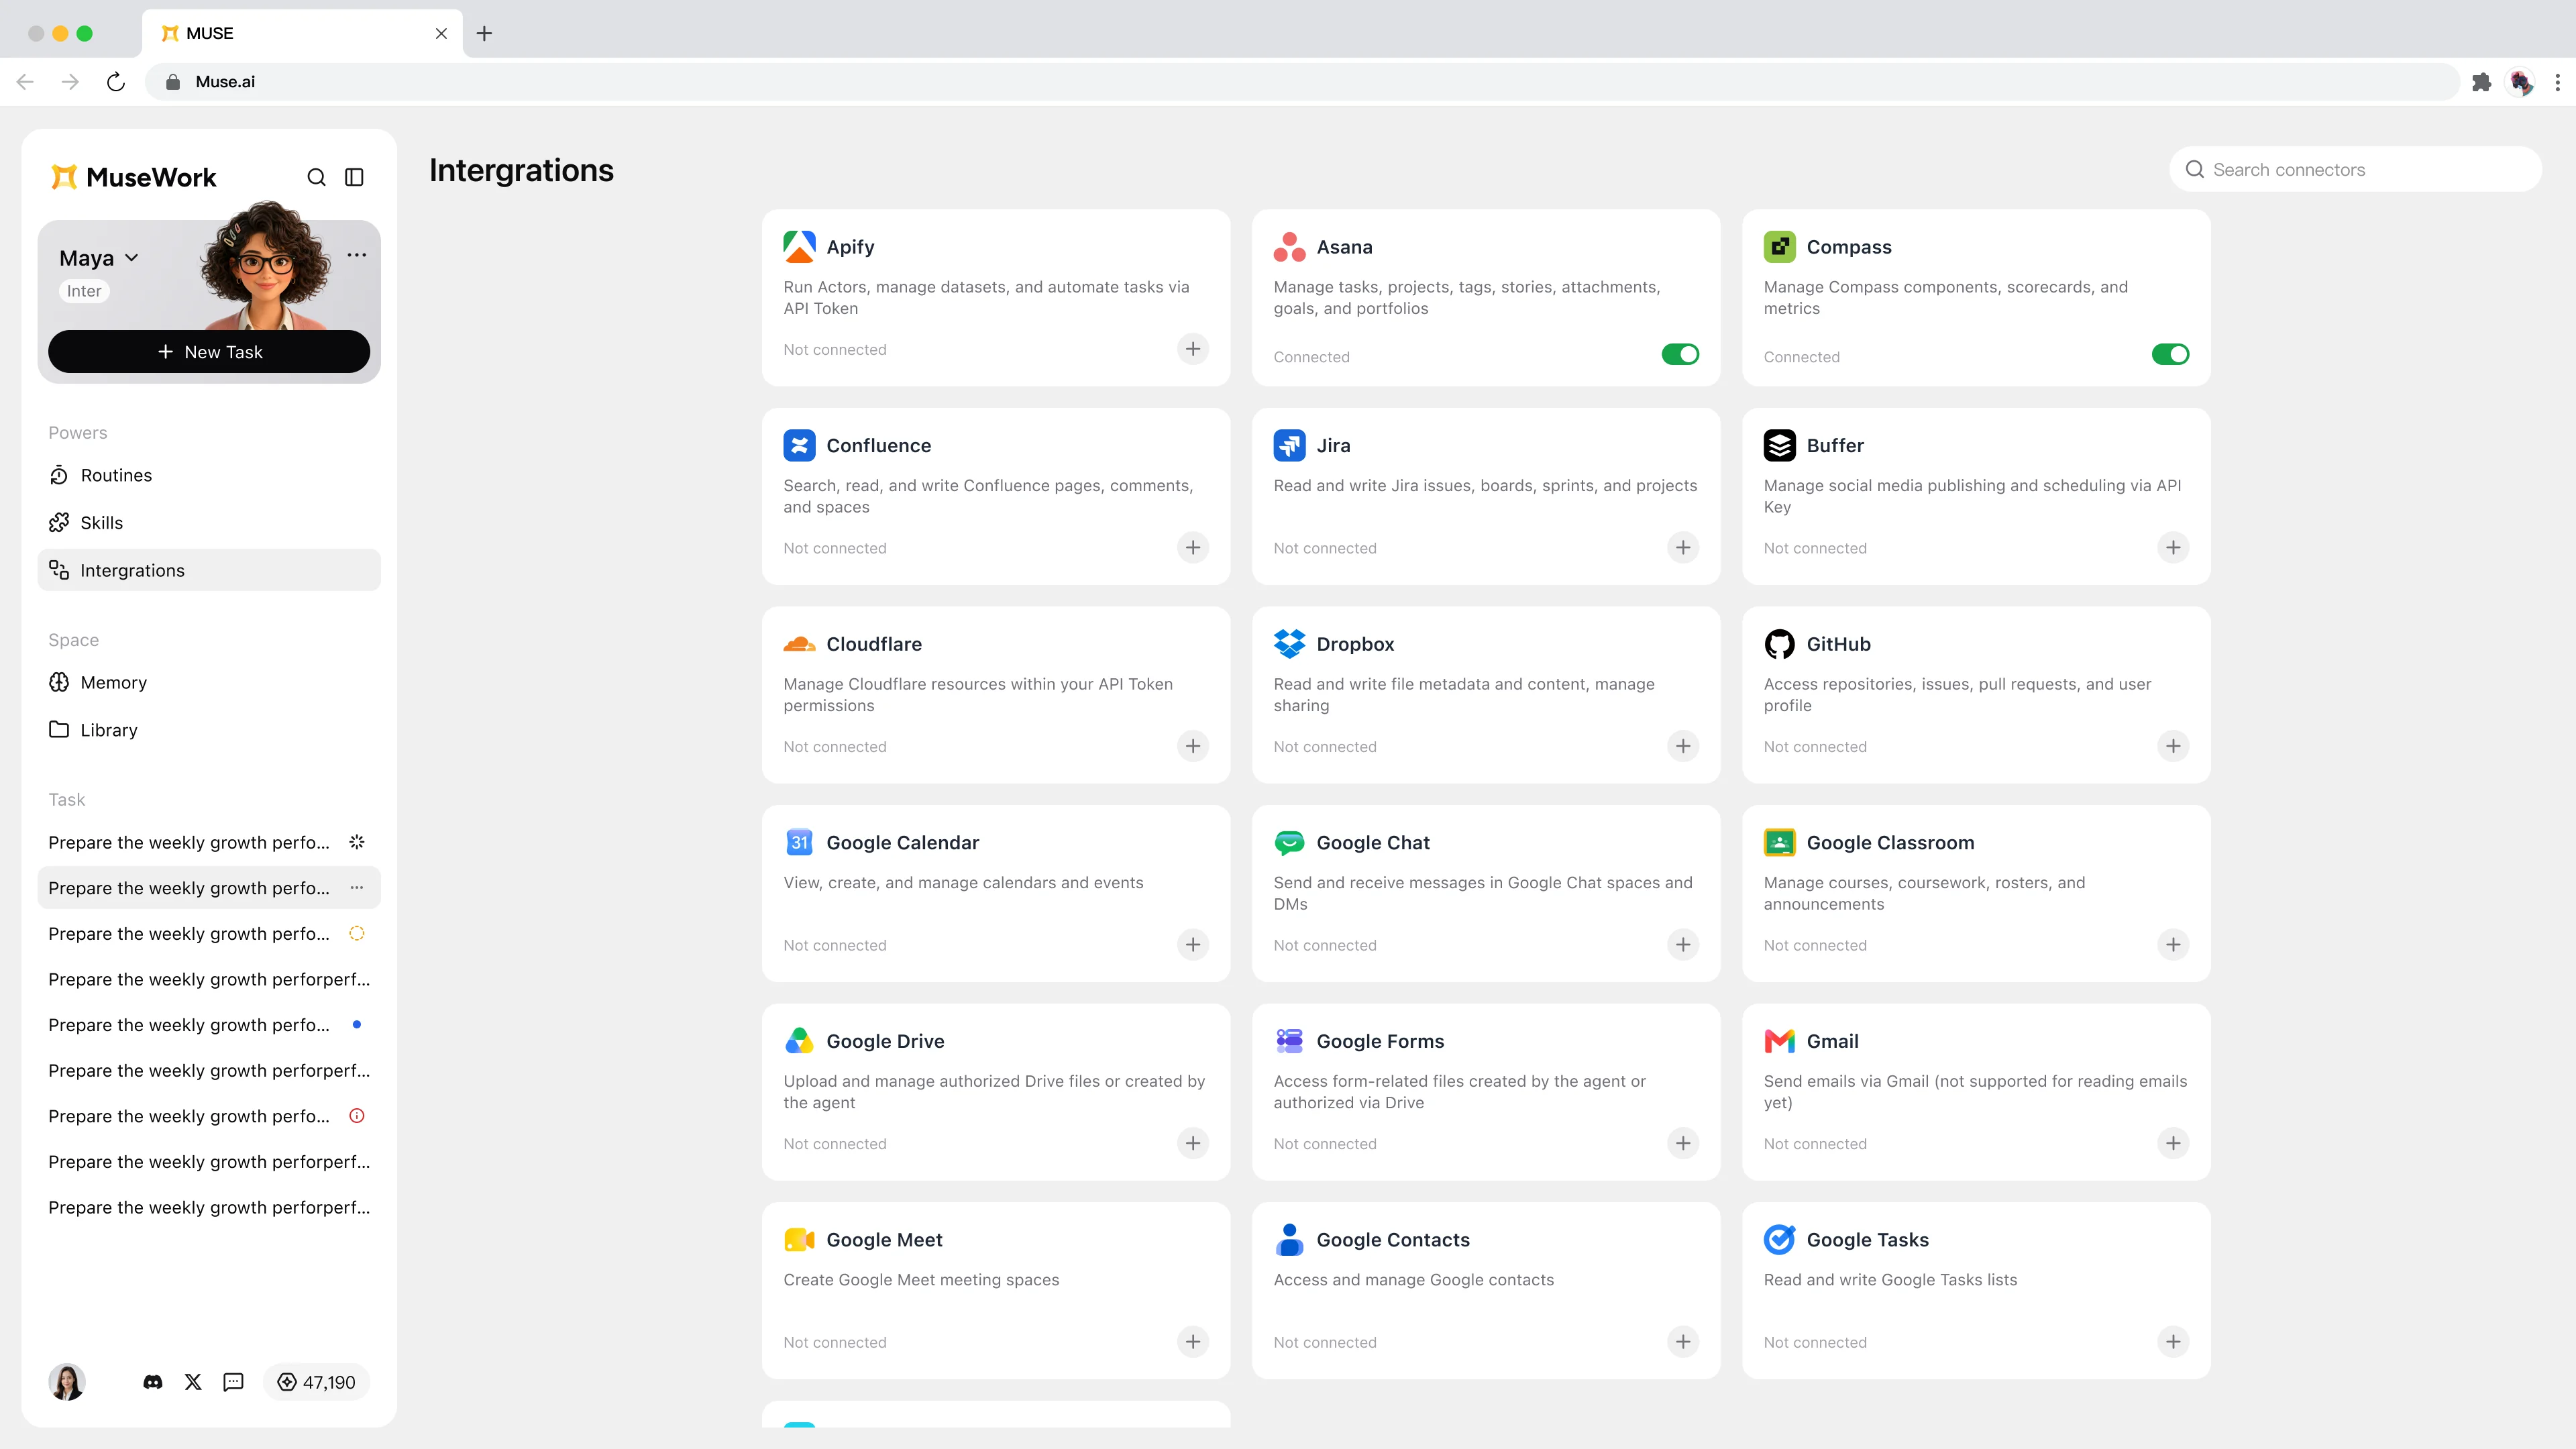Open user profile avatar in sidebar footer
The width and height of the screenshot is (2576, 1449).
click(x=67, y=1382)
